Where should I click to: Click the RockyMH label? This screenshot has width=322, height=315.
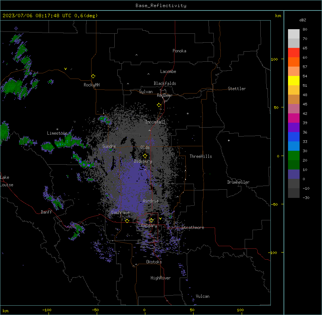(x=92, y=85)
